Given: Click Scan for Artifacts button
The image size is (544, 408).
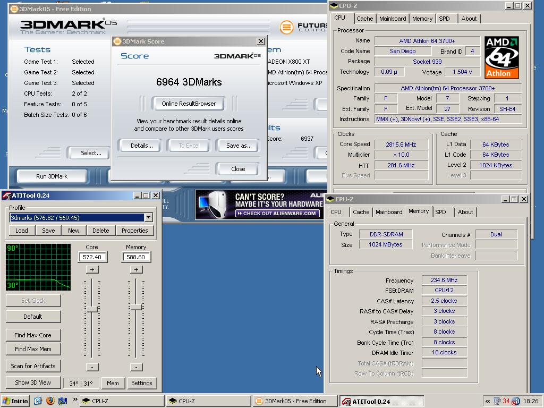Looking at the screenshot, I should (33, 366).
